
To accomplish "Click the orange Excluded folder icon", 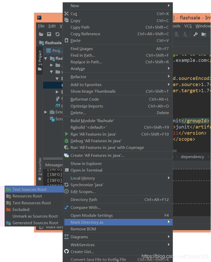I will 8,209.
